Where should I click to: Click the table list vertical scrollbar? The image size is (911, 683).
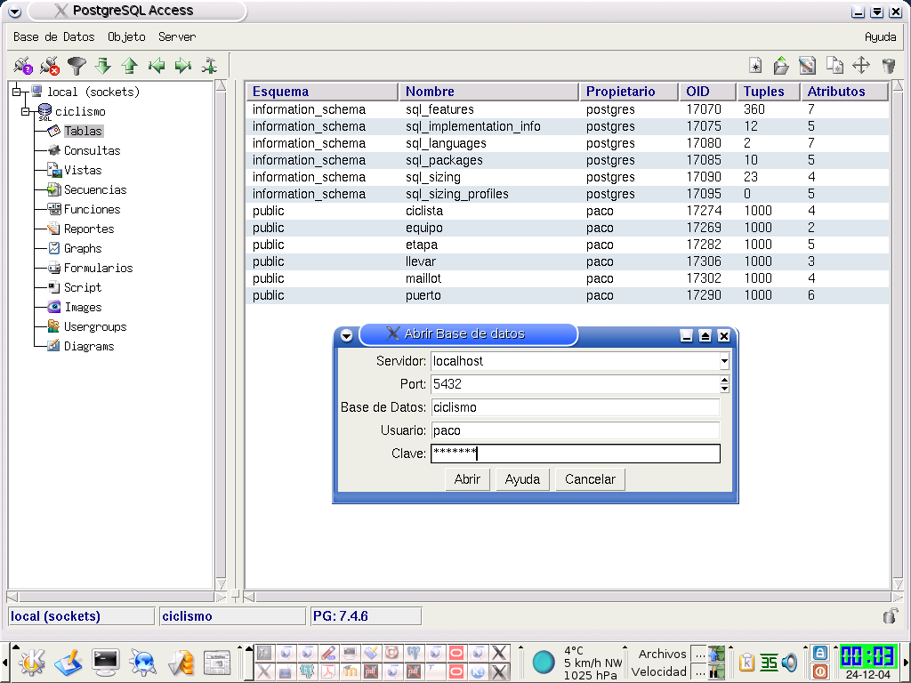897,334
